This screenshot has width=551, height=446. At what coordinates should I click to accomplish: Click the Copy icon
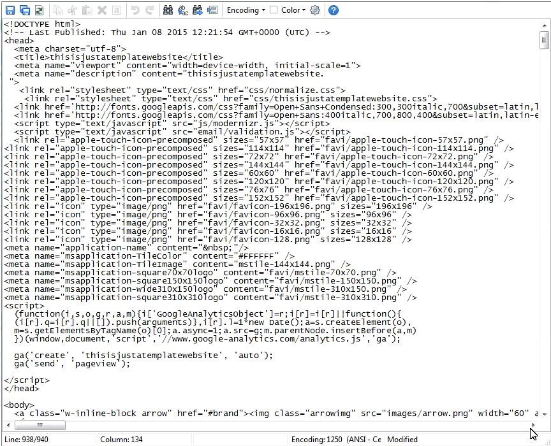58,10
